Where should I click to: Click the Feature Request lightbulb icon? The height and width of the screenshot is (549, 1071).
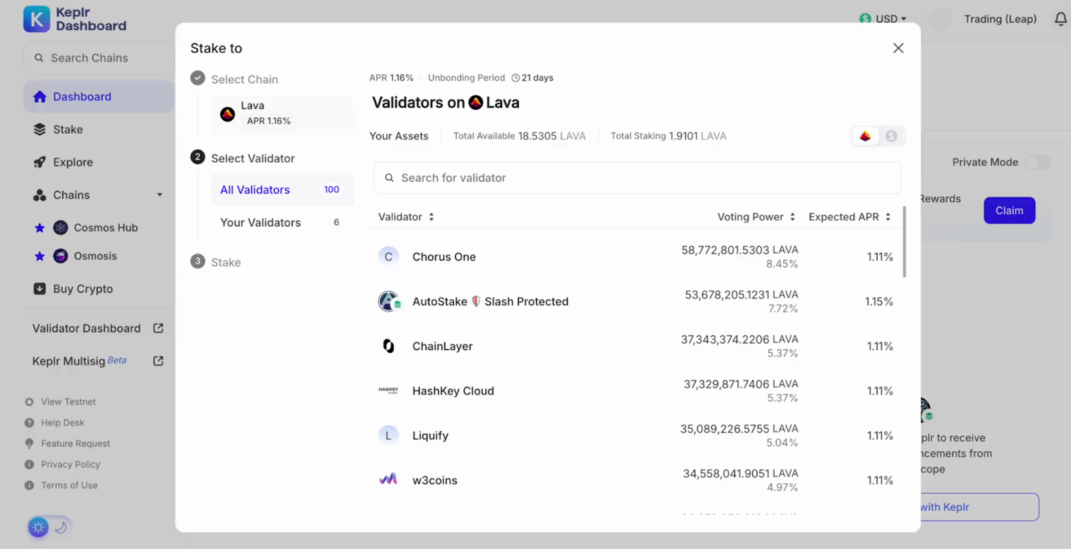[29, 443]
